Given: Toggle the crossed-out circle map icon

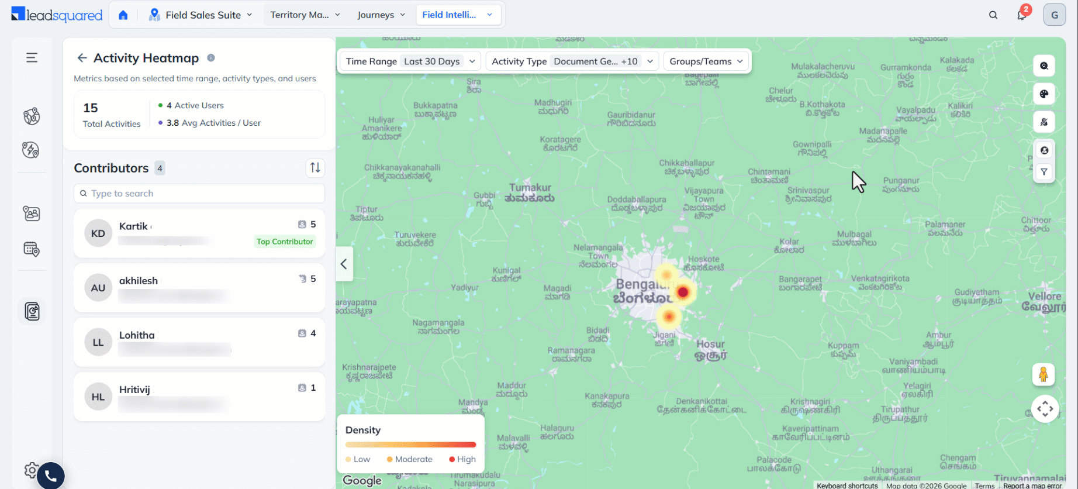Looking at the screenshot, I should click(x=1044, y=150).
